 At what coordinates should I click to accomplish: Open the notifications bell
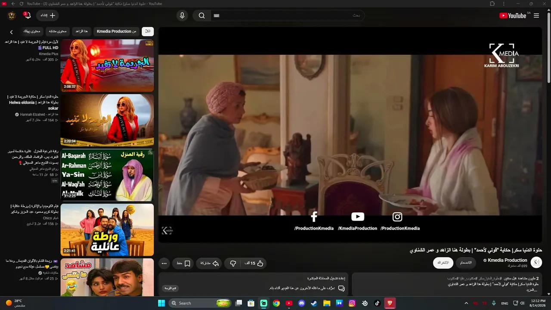(x=28, y=15)
